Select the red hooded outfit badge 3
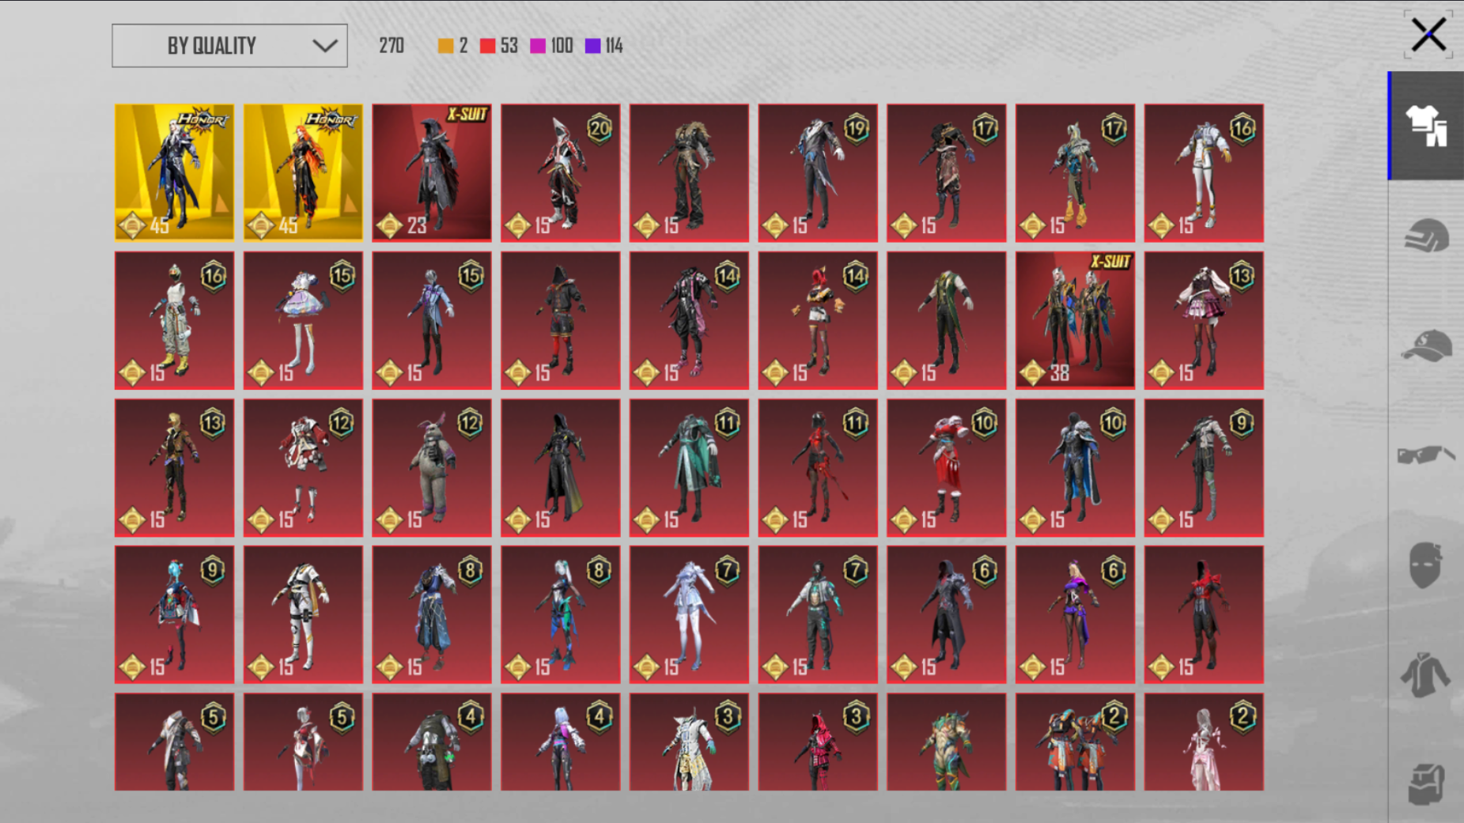This screenshot has width=1464, height=823. pyautogui.click(x=818, y=742)
